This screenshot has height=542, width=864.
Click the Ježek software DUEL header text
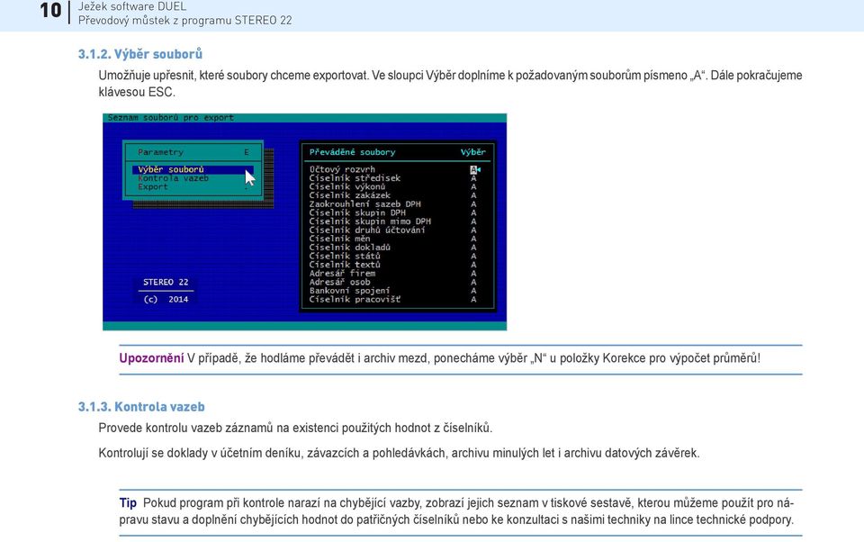coord(132,6)
